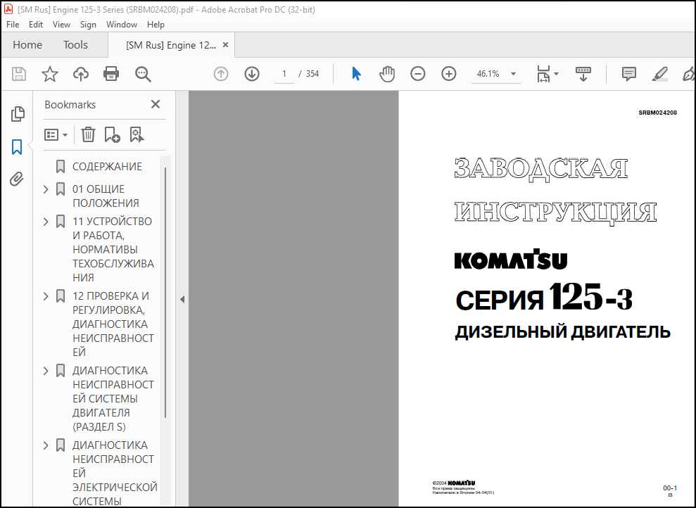This screenshot has height=508, width=696.
Task: Close the Bookmarks panel
Action: pos(156,104)
